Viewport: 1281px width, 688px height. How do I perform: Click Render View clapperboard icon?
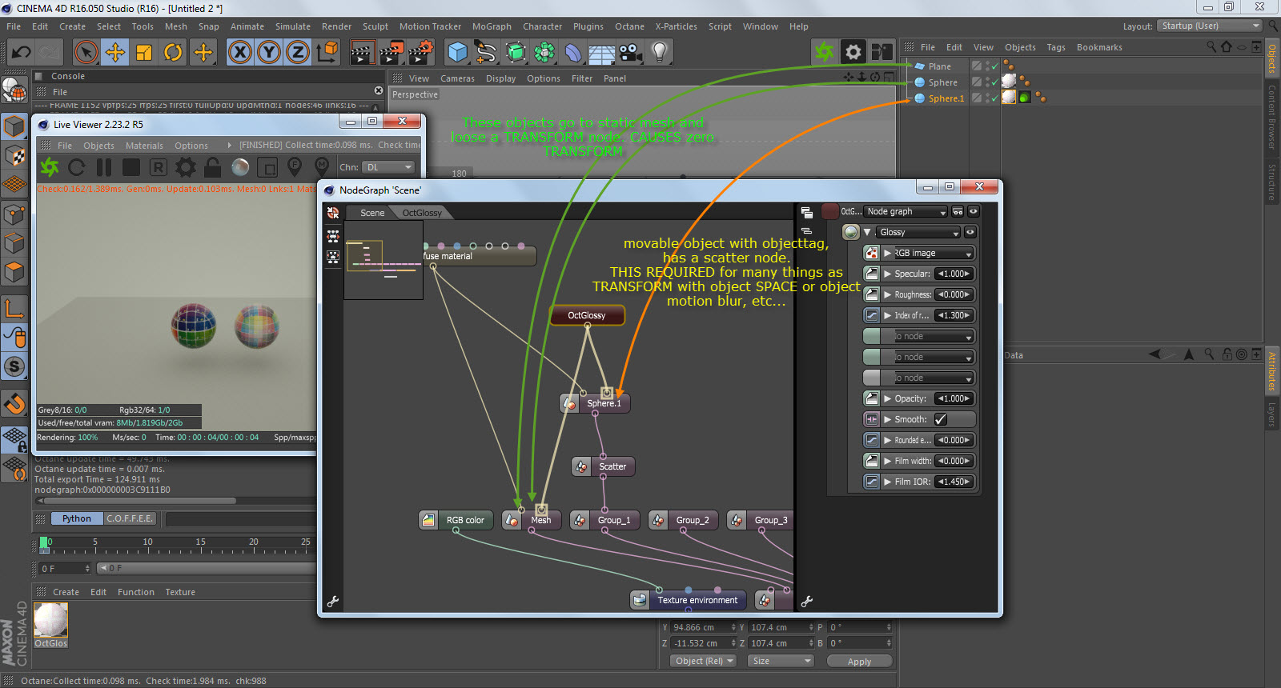pos(363,53)
